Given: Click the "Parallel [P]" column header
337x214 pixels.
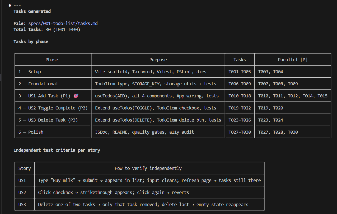Looking at the screenshot, I should 293,60.
